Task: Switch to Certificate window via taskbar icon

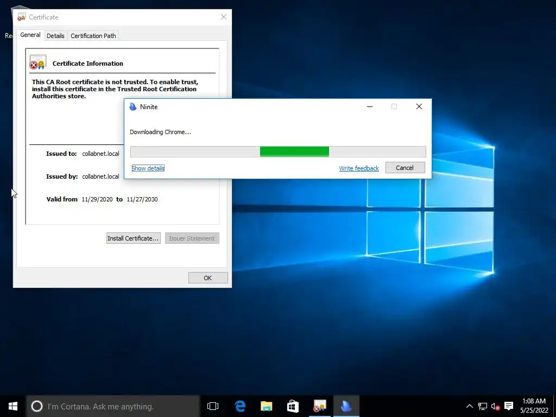Action: pyautogui.click(x=319, y=406)
